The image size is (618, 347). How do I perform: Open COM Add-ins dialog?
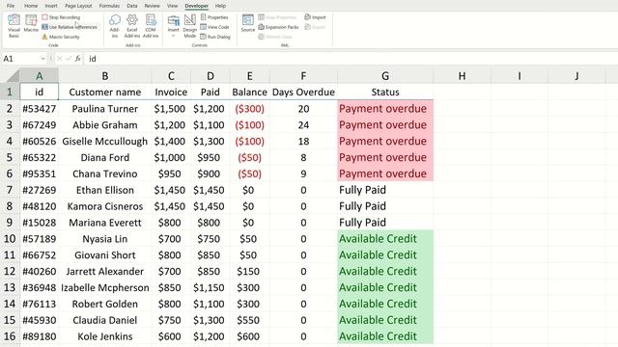[x=151, y=26]
